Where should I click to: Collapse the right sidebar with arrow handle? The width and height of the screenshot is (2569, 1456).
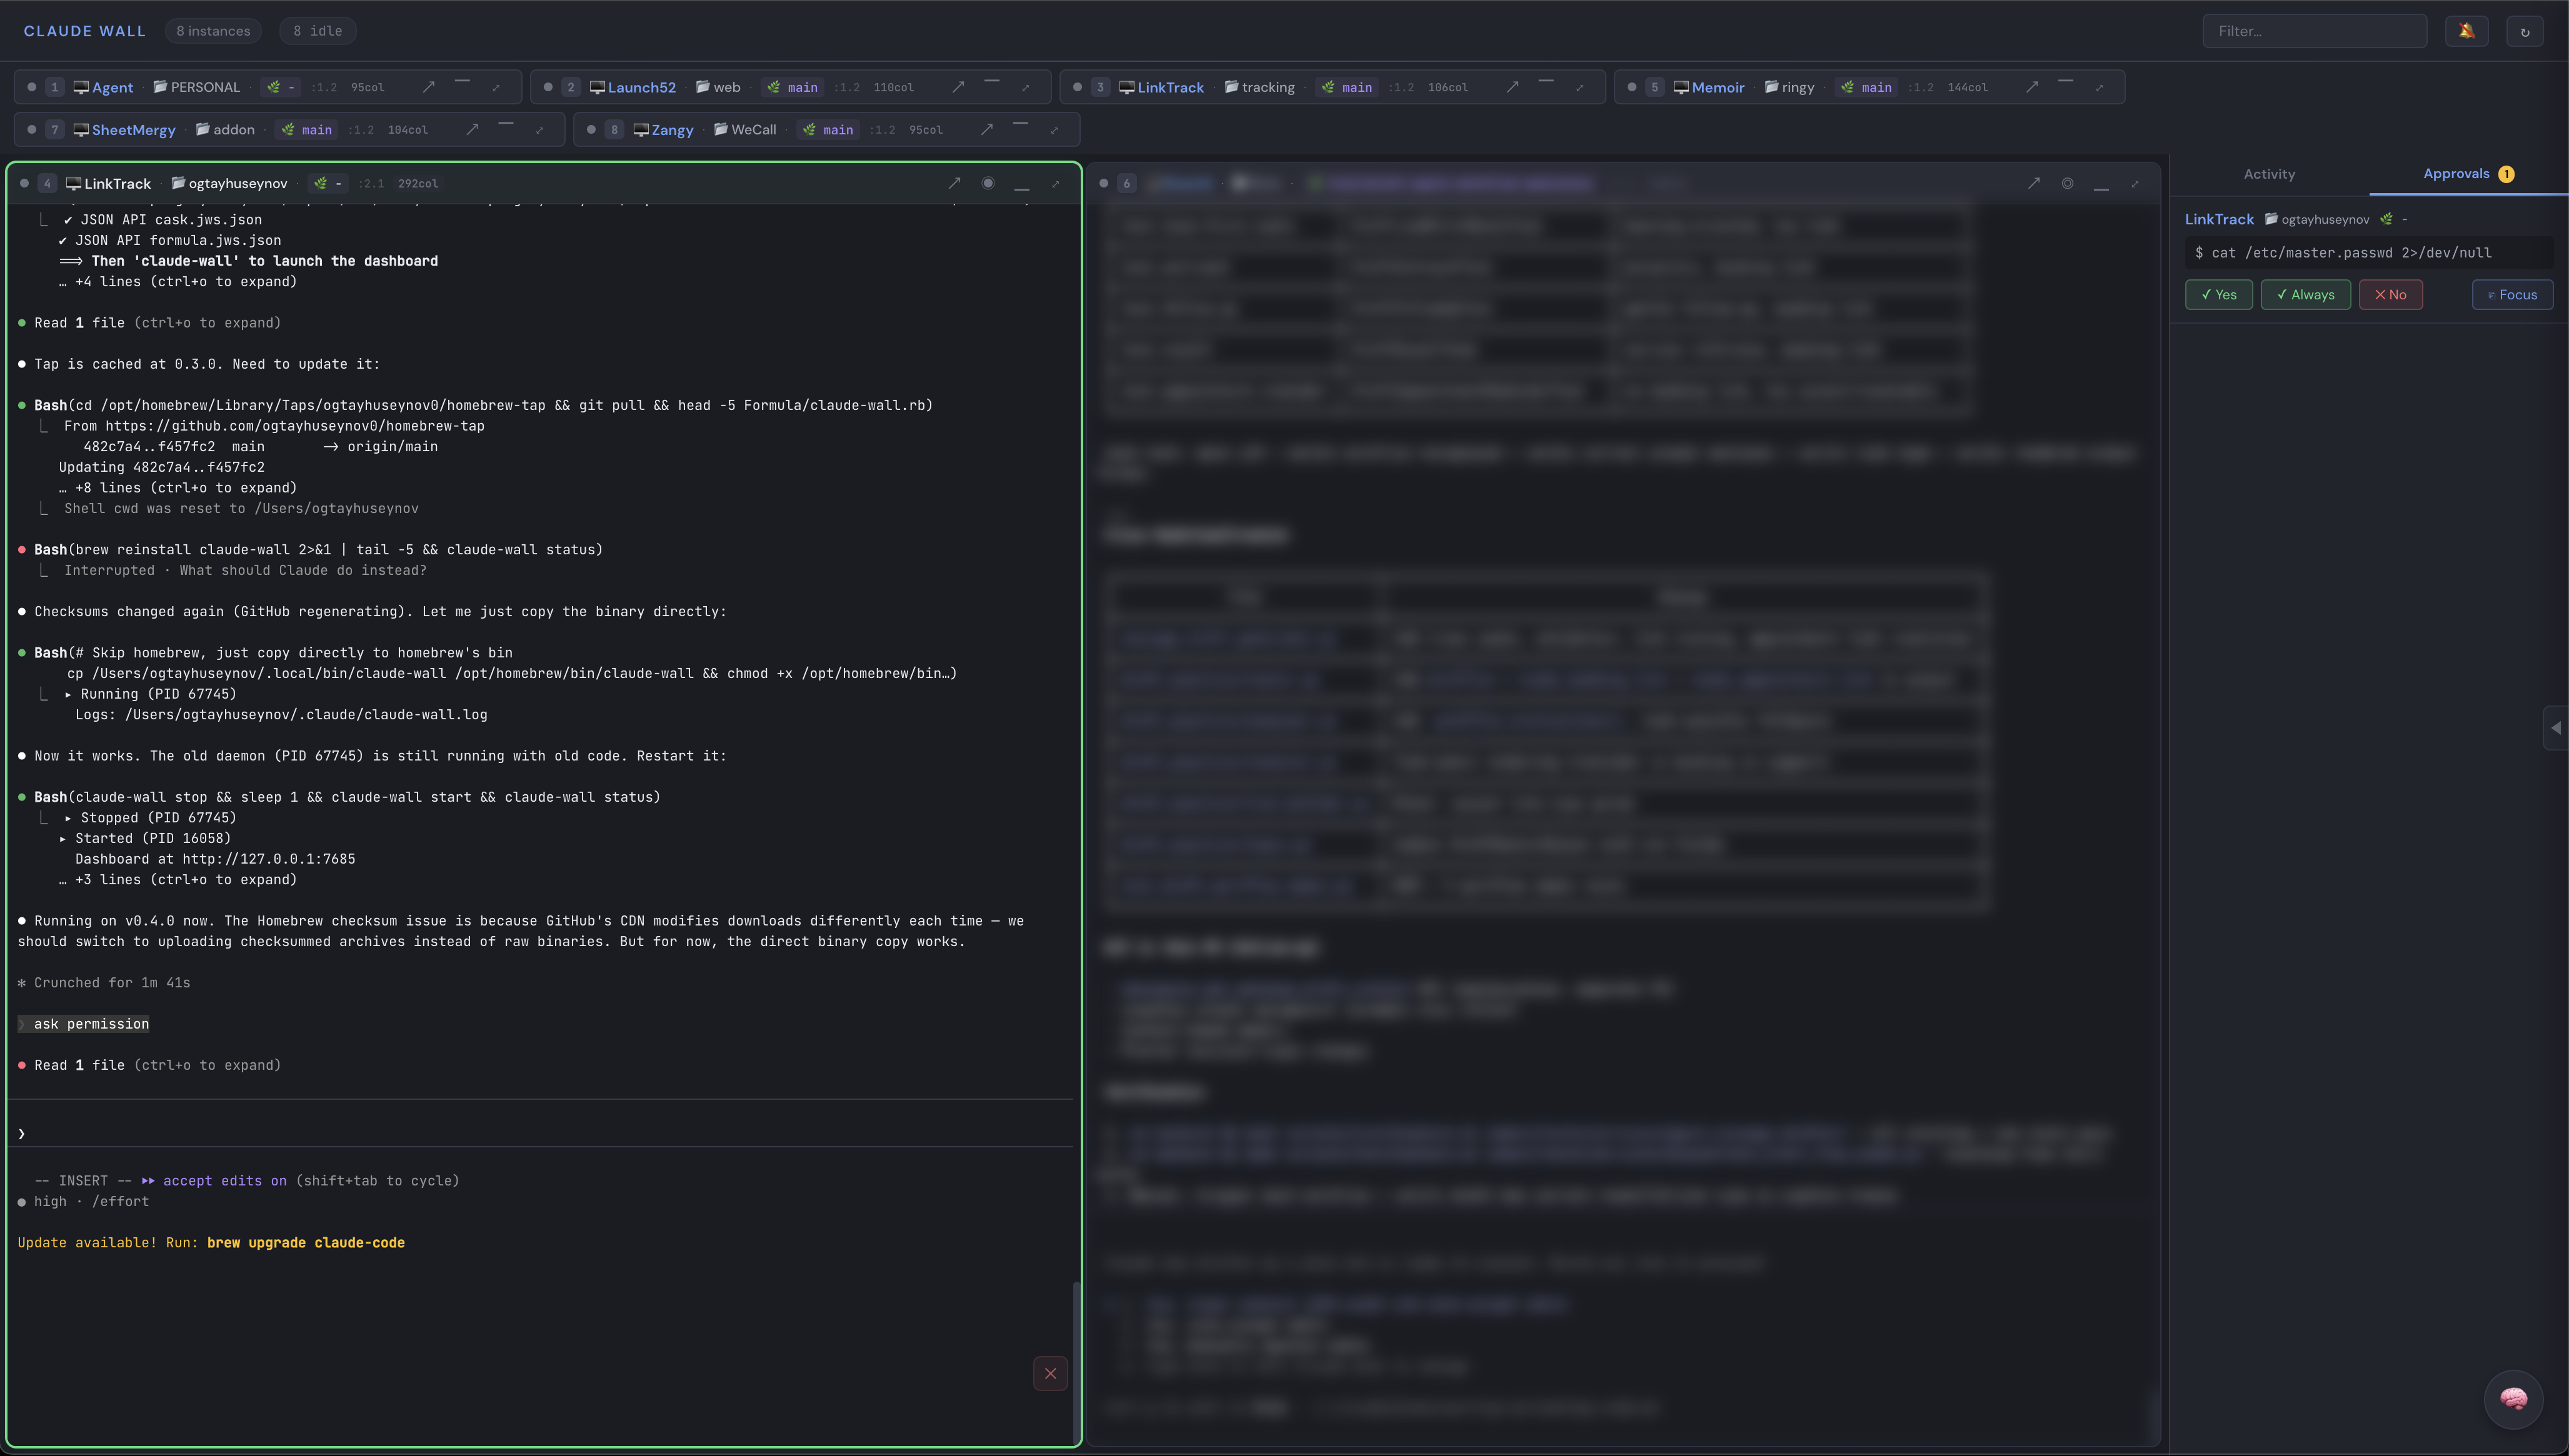click(2555, 727)
